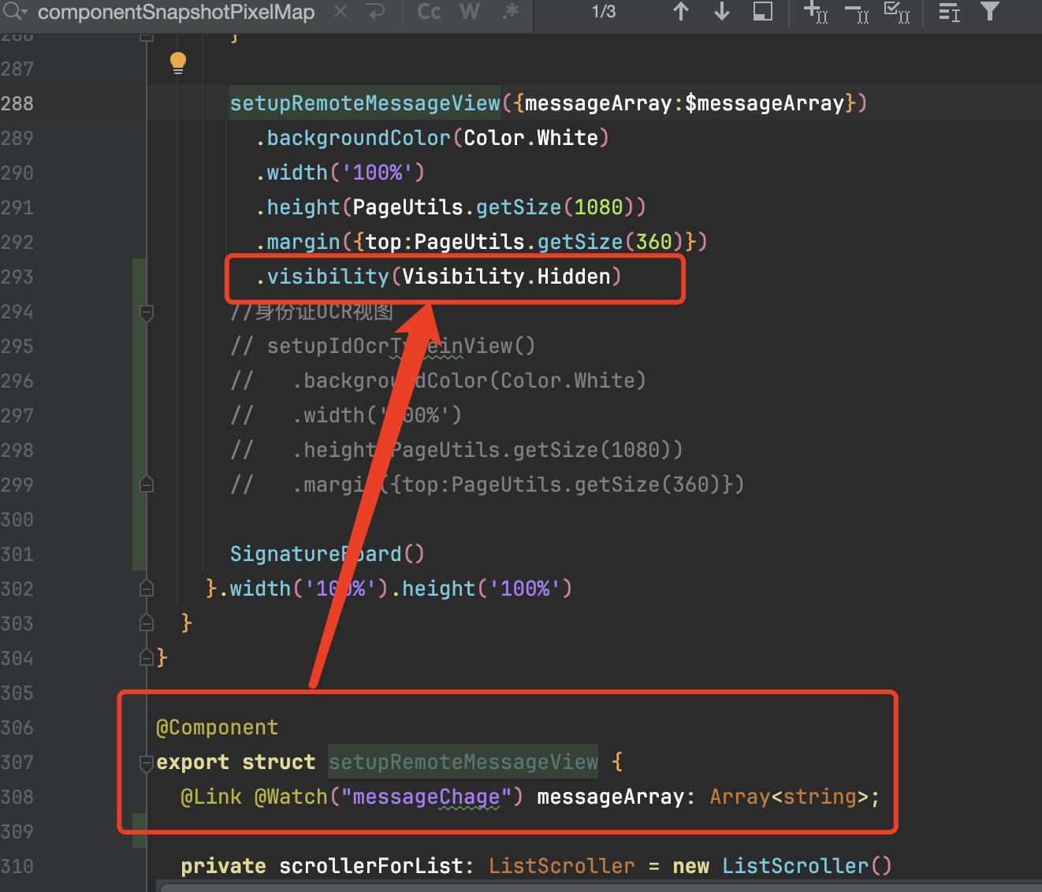Toggle fold marker at line 299
The height and width of the screenshot is (892, 1042).
click(147, 484)
